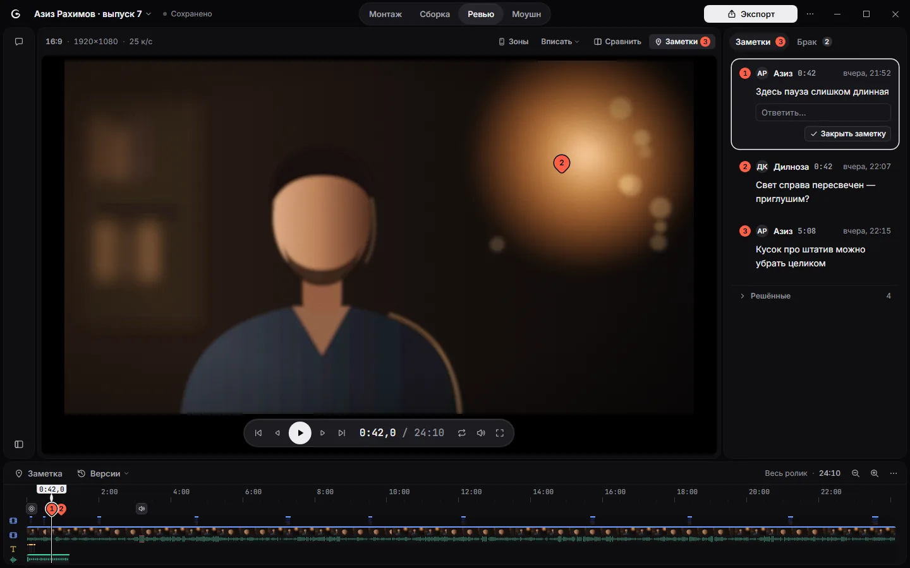The height and width of the screenshot is (568, 910).
Task: Click the Экспорт button
Action: click(x=751, y=14)
